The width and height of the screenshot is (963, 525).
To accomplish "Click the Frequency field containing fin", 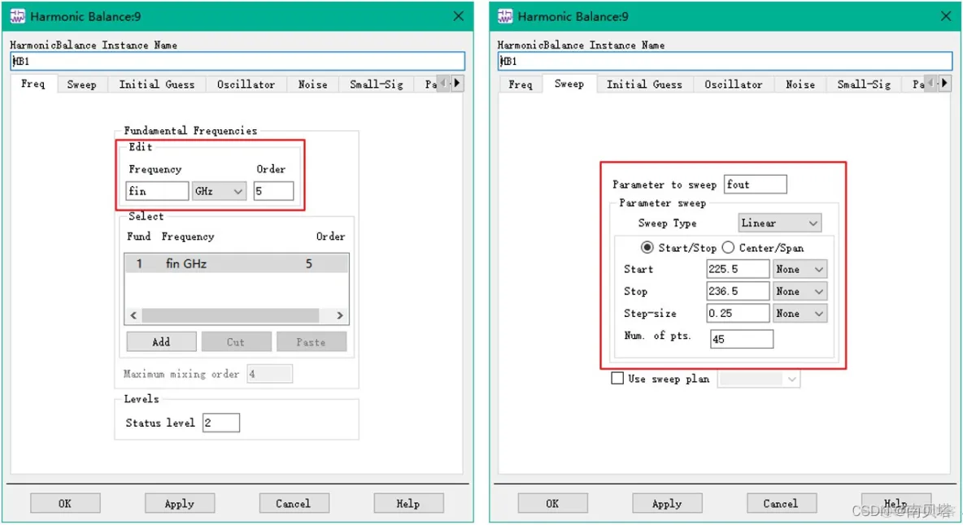I will pos(157,191).
